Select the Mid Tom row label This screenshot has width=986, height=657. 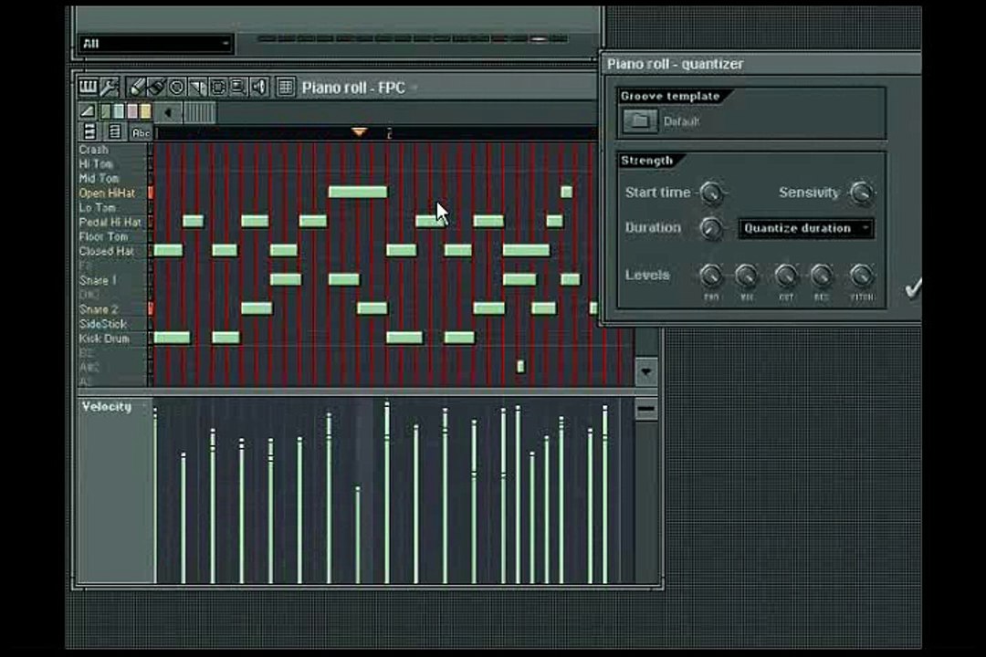pyautogui.click(x=99, y=179)
